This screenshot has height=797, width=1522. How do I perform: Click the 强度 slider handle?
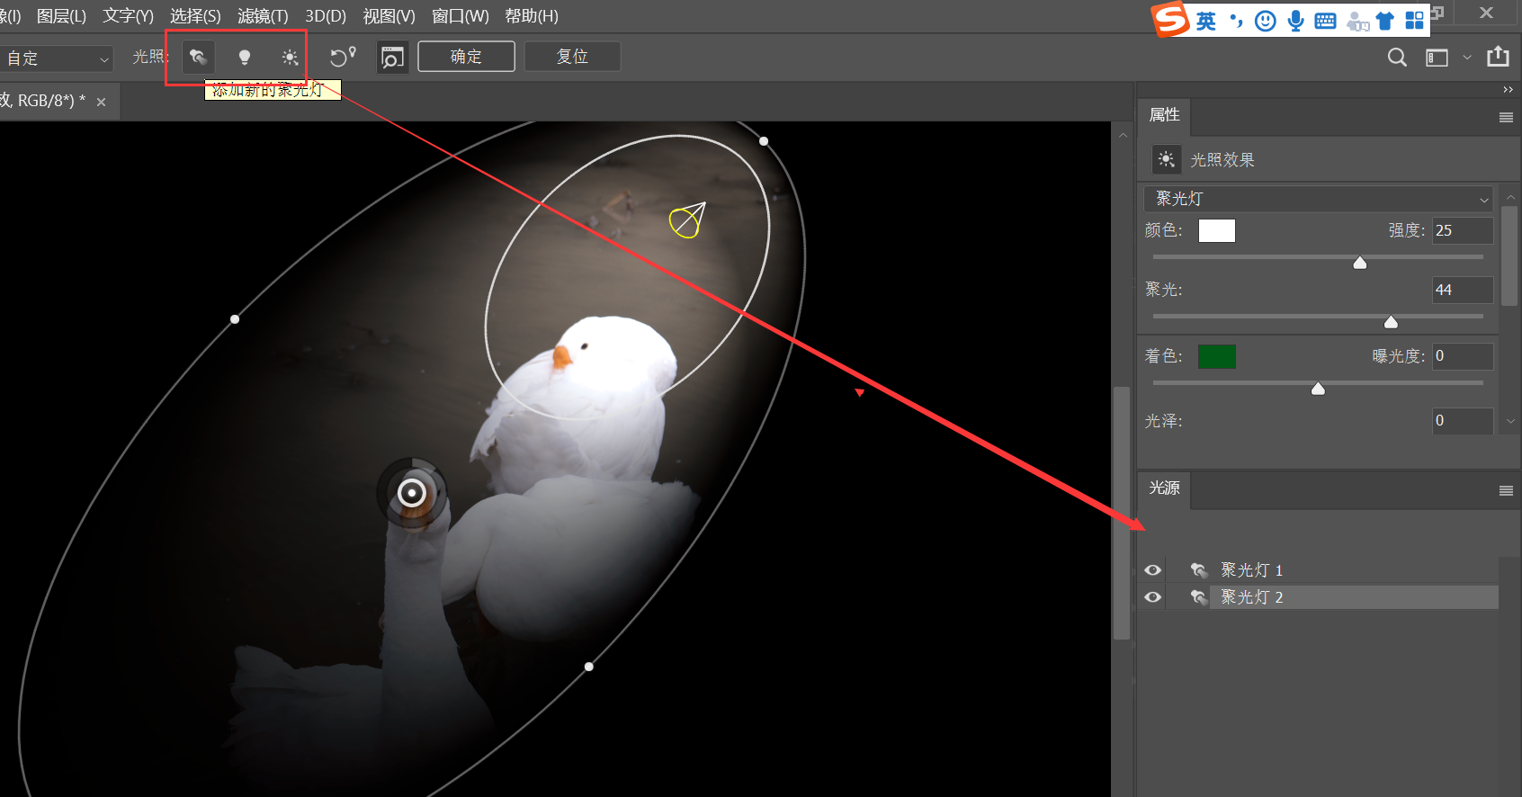[x=1360, y=263]
